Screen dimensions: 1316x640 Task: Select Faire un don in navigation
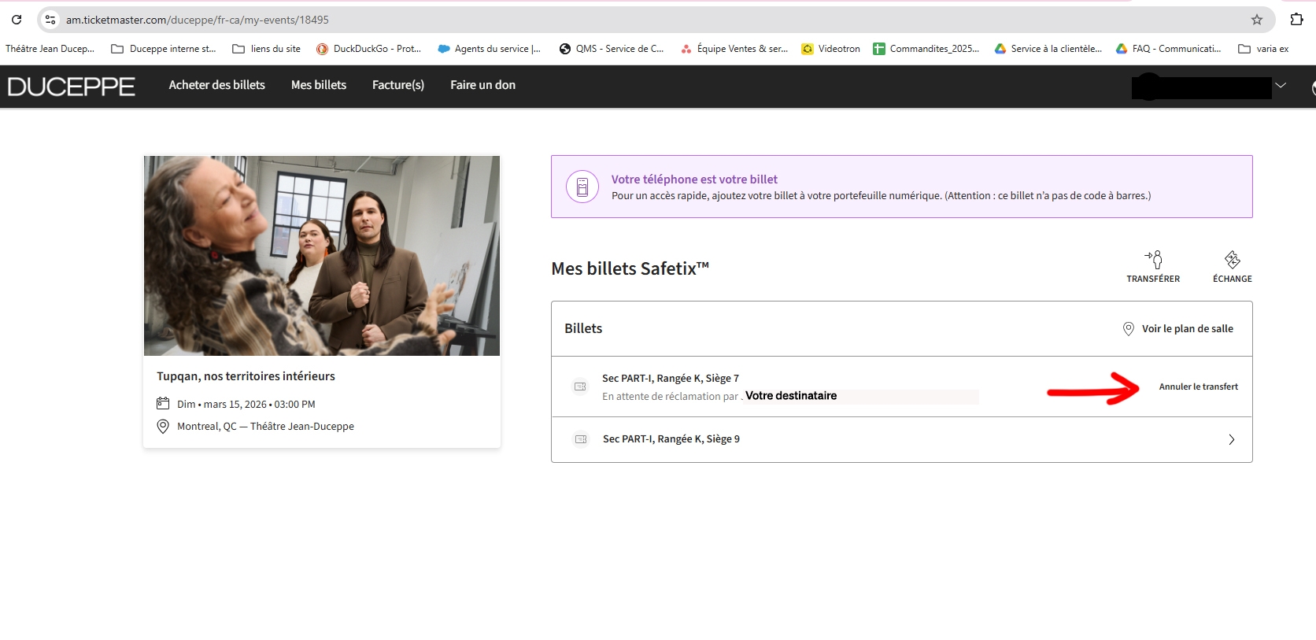point(482,85)
